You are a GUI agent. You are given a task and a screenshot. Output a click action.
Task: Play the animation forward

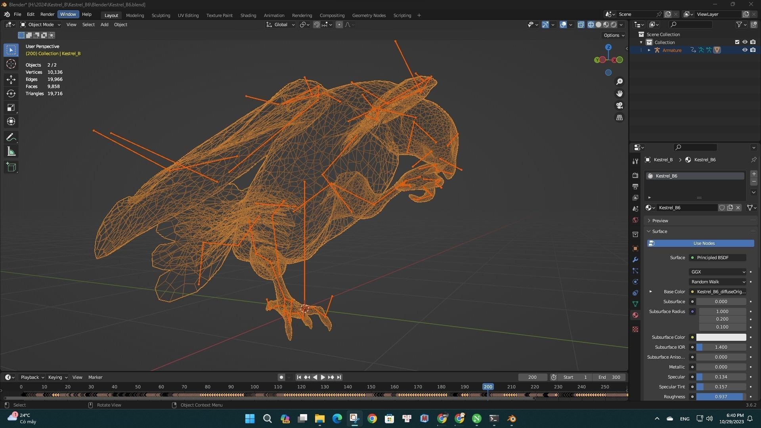tap(323, 377)
